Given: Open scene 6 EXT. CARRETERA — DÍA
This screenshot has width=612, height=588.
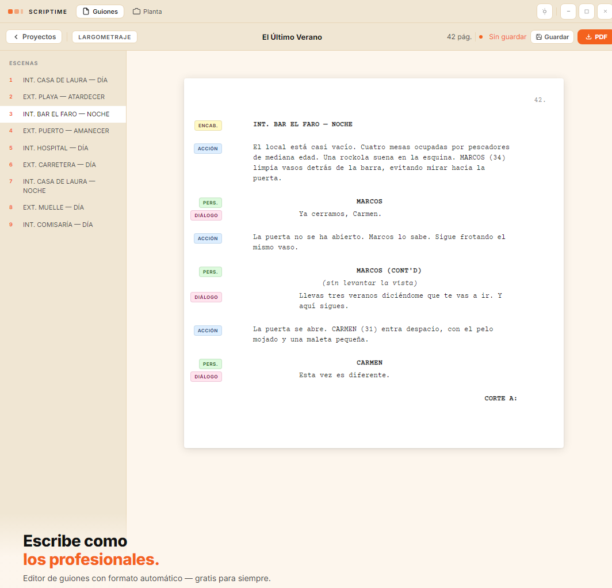Looking at the screenshot, I should pyautogui.click(x=63, y=165).
